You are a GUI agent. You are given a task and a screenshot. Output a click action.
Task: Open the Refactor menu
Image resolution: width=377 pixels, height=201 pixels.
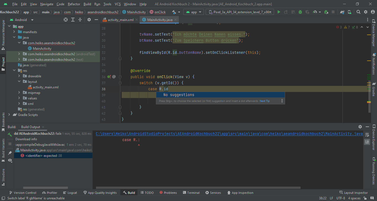[74, 4]
